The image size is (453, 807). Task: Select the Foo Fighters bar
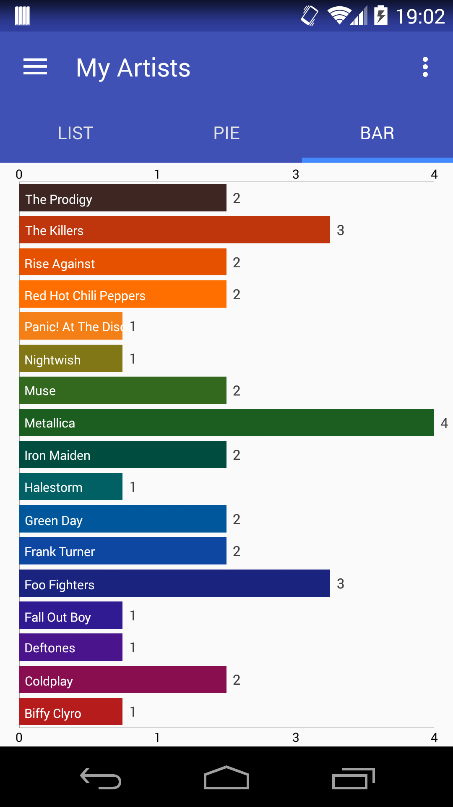(174, 583)
